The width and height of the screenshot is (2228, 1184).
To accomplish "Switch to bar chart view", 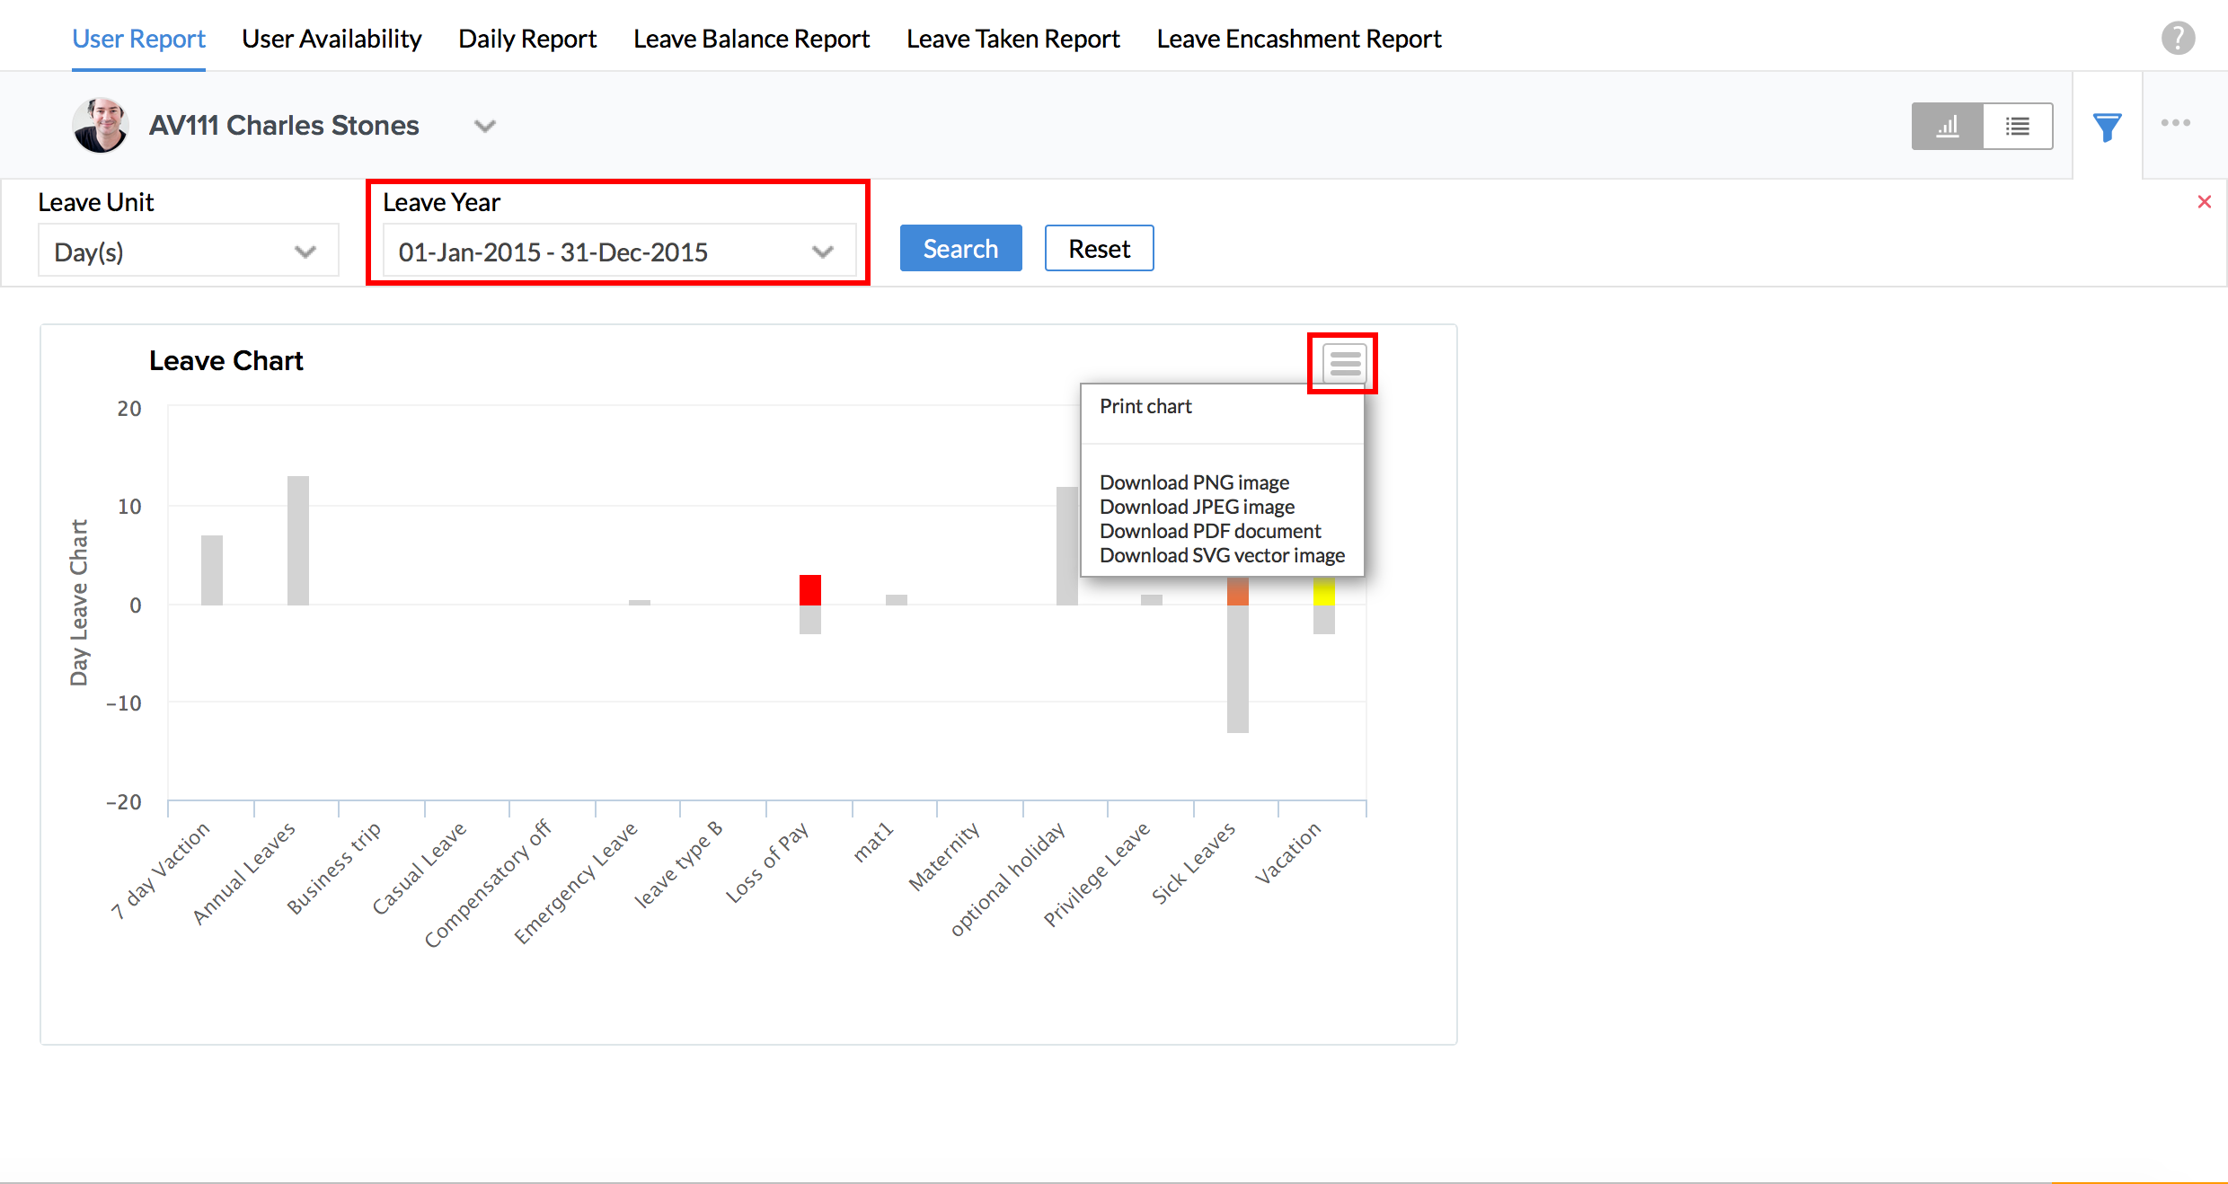I will (x=1947, y=126).
